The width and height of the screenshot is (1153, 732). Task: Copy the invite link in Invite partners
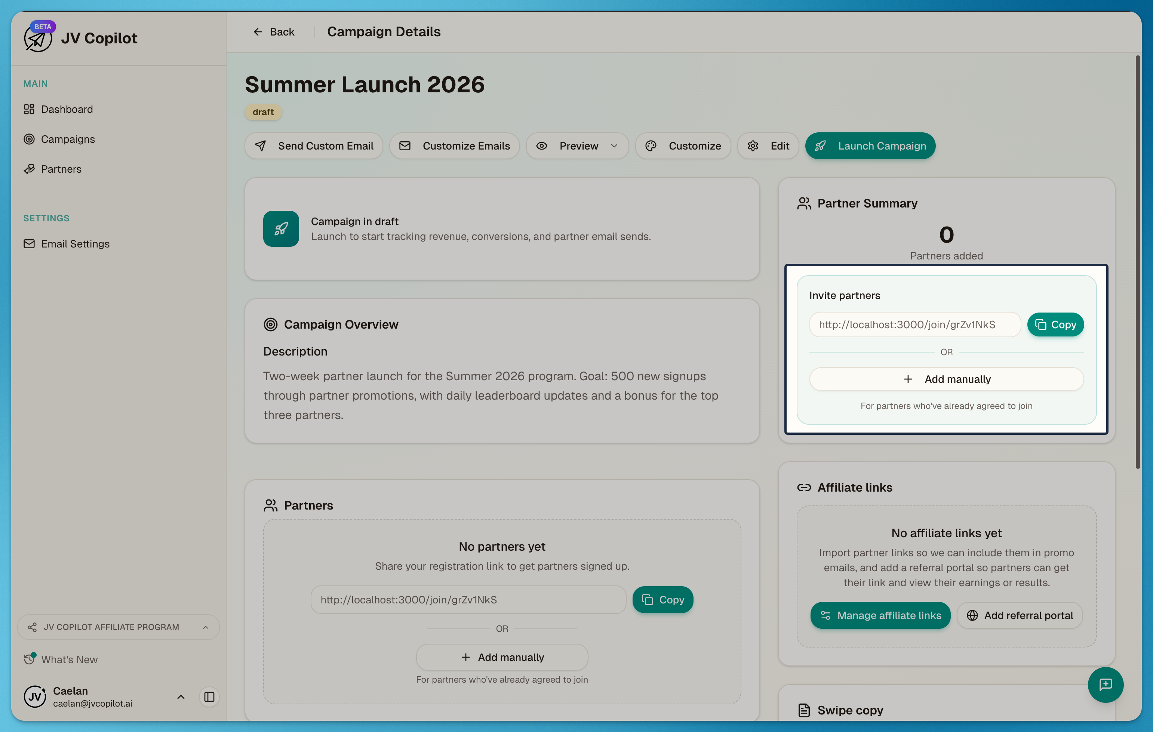pos(1055,325)
